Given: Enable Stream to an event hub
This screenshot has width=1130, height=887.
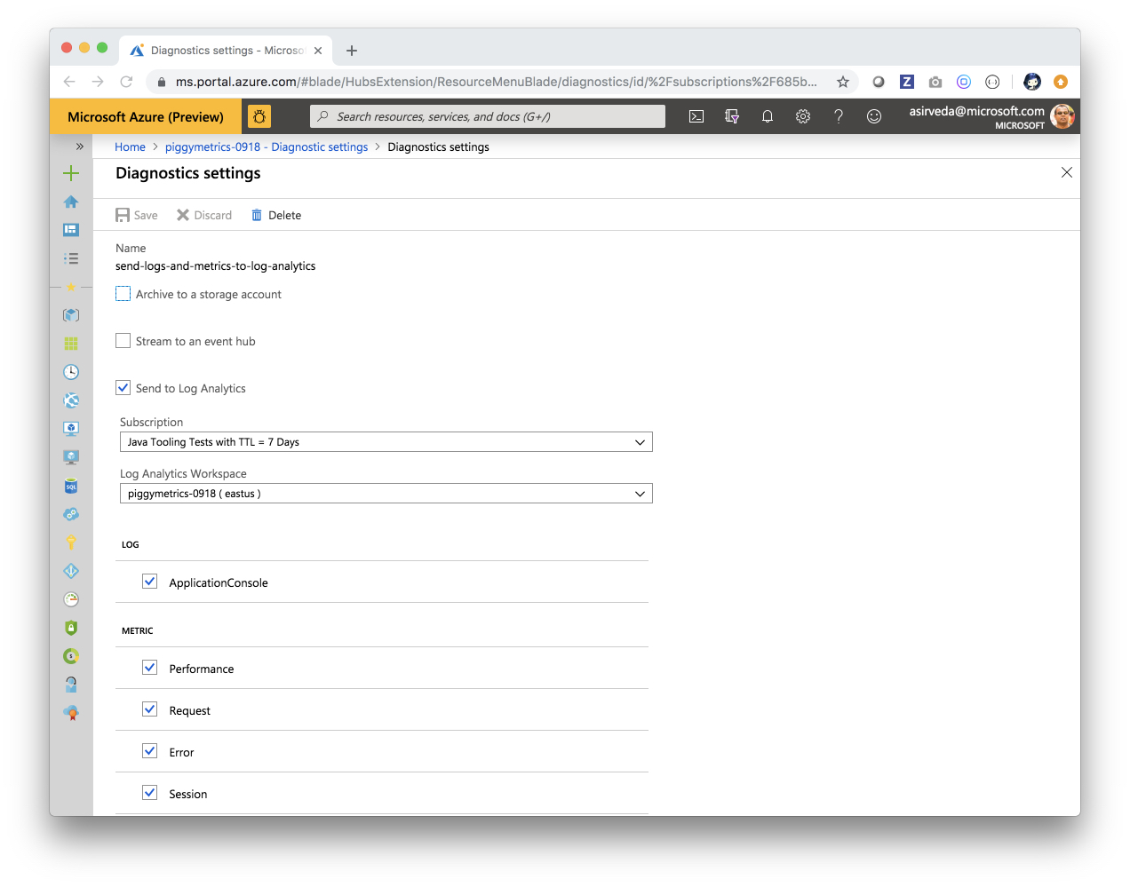Looking at the screenshot, I should coord(123,341).
